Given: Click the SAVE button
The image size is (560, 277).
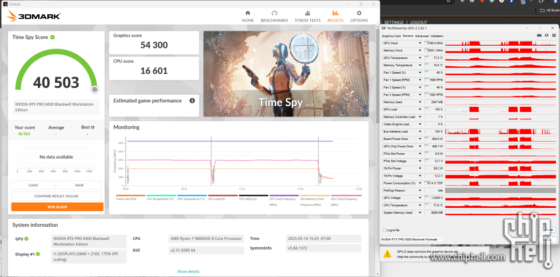Looking at the screenshot, I should (x=79, y=185).
